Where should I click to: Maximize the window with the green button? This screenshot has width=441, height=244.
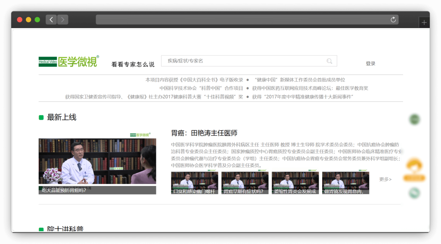[x=37, y=20]
